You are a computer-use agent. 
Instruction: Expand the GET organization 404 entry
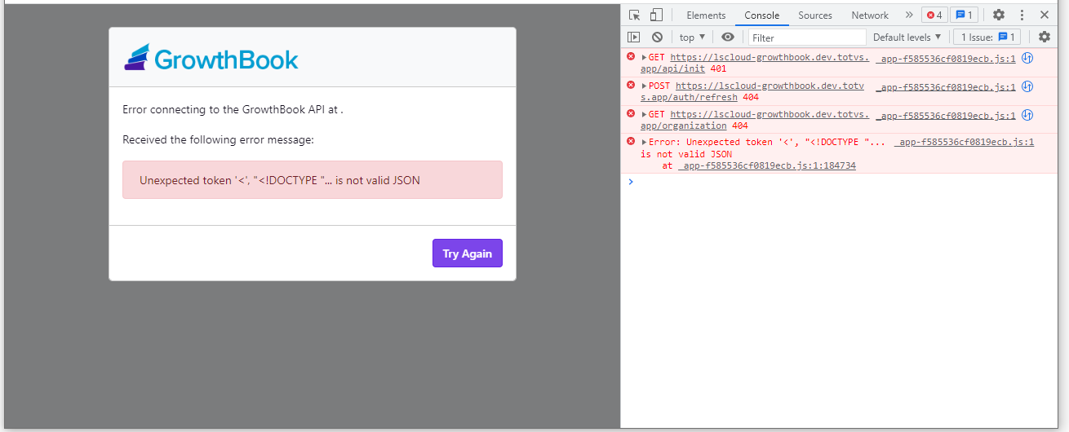pyautogui.click(x=644, y=114)
